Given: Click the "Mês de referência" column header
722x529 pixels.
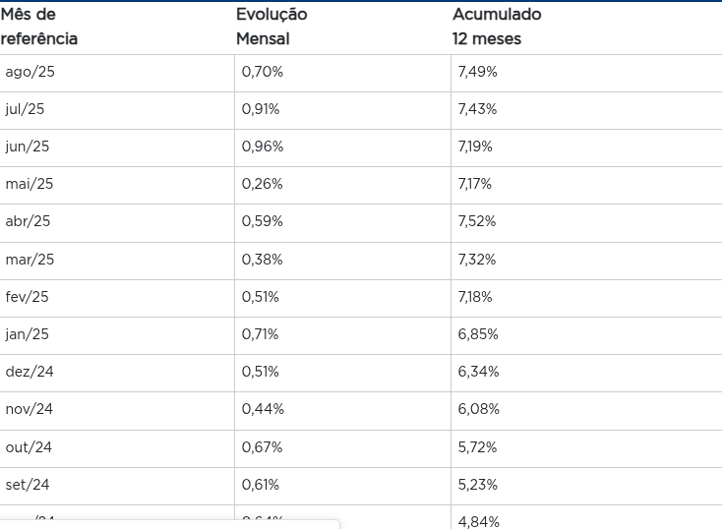Looking at the screenshot, I should 39,27.
